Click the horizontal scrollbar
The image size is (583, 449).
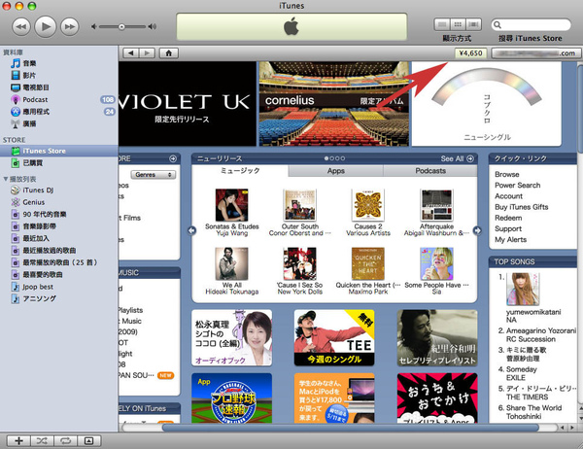[350, 428]
